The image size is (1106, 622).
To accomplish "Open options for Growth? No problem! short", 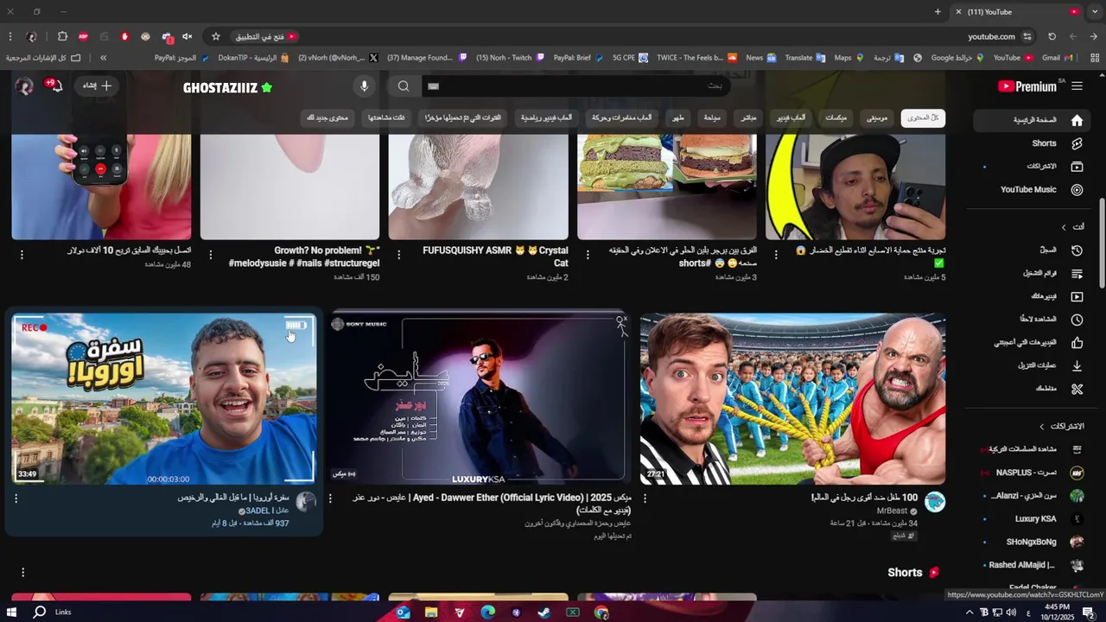I will coord(210,255).
